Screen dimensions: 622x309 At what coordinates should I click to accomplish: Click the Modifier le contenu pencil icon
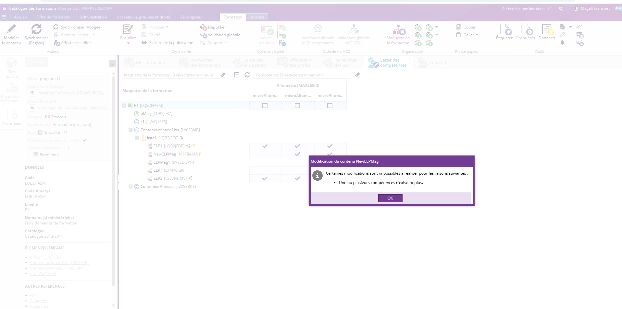11,29
